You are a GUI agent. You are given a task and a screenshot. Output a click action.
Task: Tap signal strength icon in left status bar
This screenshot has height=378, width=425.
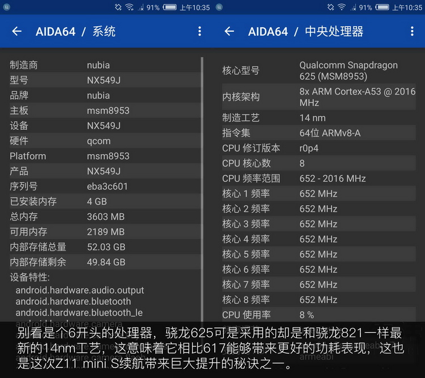tap(141, 7)
